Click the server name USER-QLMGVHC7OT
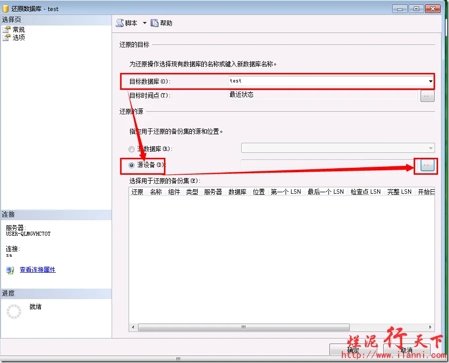 tap(28, 234)
